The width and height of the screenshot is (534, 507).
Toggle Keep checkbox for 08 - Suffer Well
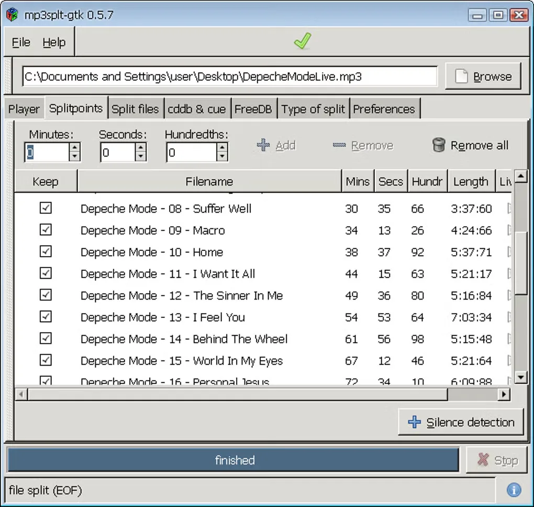click(x=46, y=208)
